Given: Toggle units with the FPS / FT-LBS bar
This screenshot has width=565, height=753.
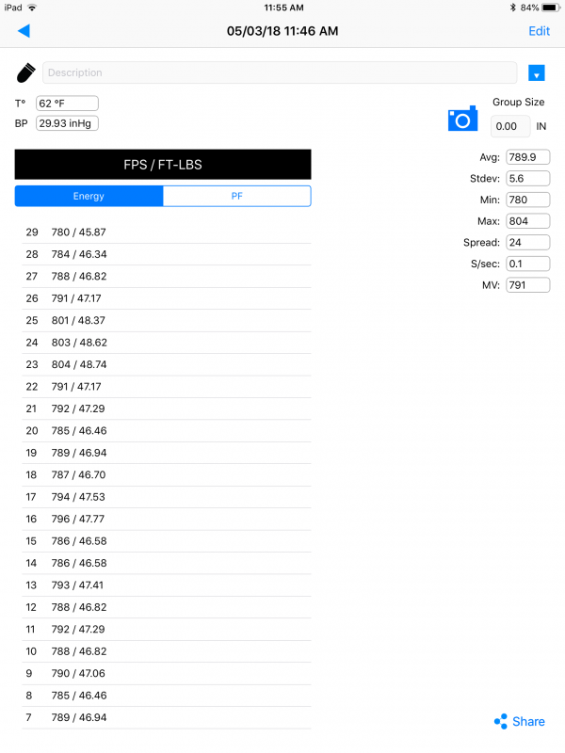Looking at the screenshot, I should click(163, 165).
